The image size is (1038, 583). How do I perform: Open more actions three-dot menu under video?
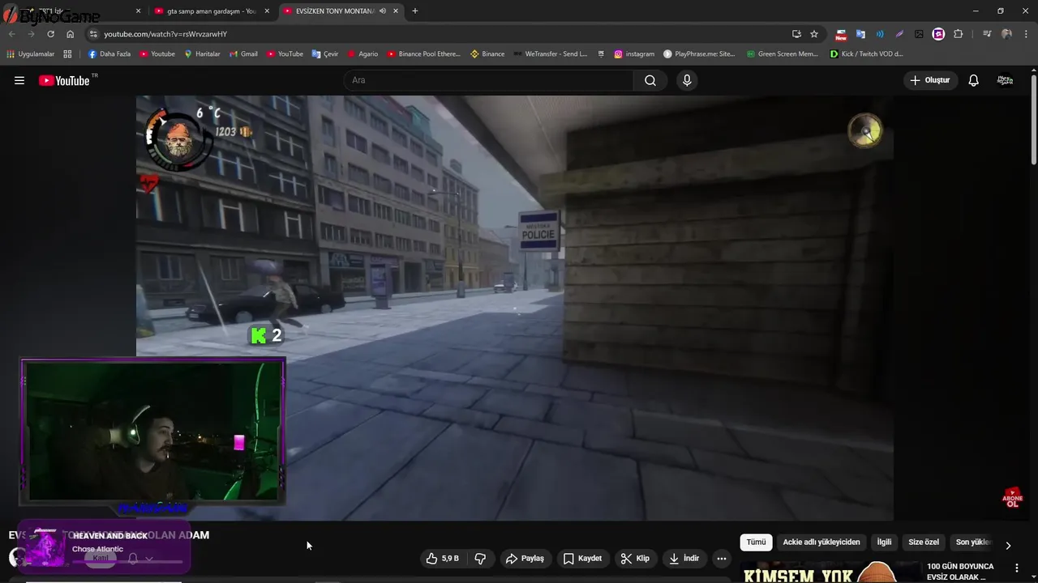[722, 558]
